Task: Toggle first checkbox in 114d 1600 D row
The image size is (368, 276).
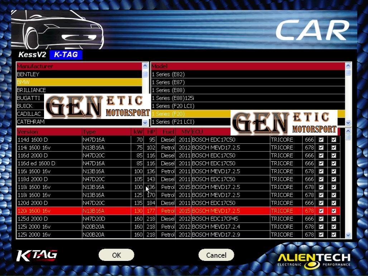Action: pos(321,140)
